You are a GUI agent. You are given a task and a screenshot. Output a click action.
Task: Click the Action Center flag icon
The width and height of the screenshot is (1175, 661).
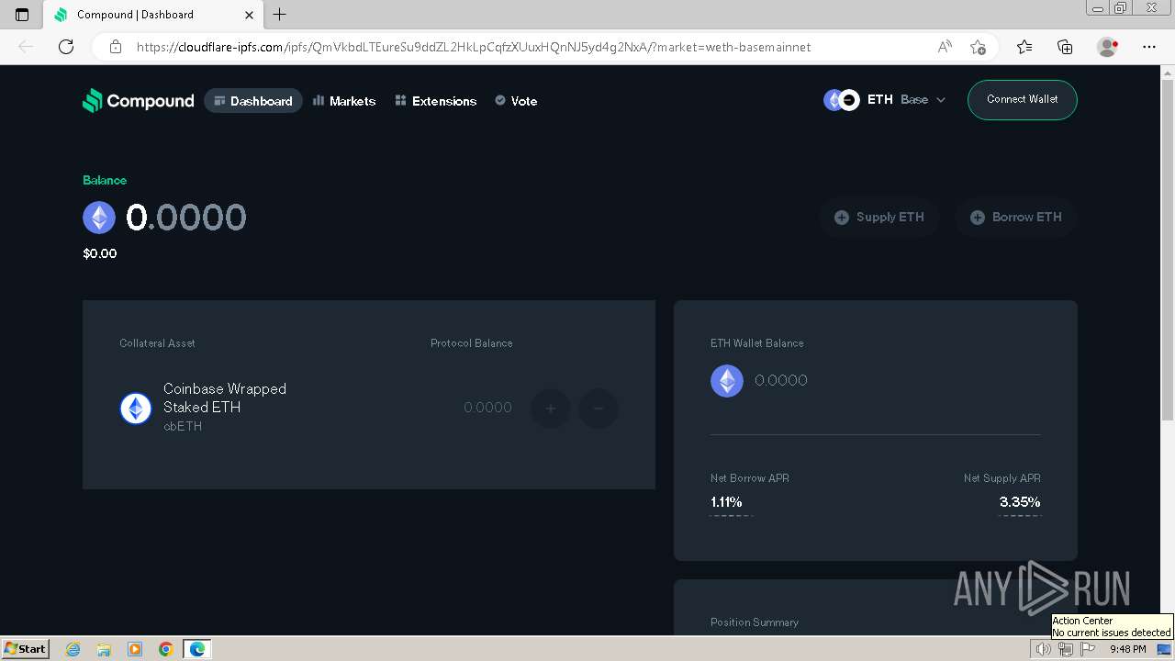pyautogui.click(x=1088, y=649)
